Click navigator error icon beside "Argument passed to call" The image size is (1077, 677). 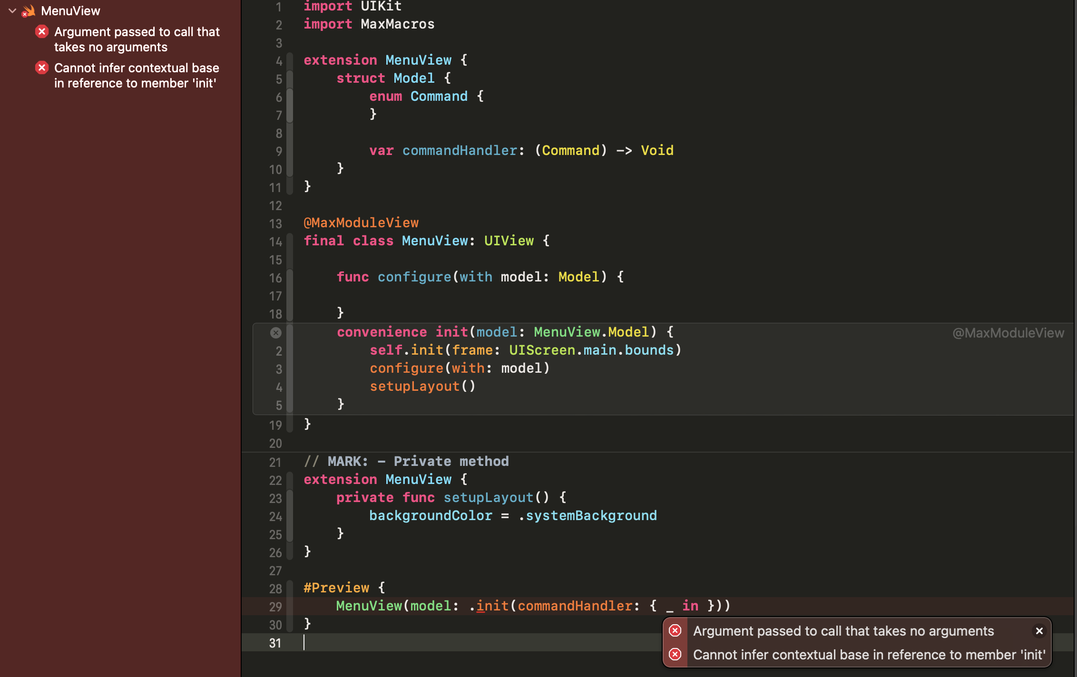pos(42,32)
